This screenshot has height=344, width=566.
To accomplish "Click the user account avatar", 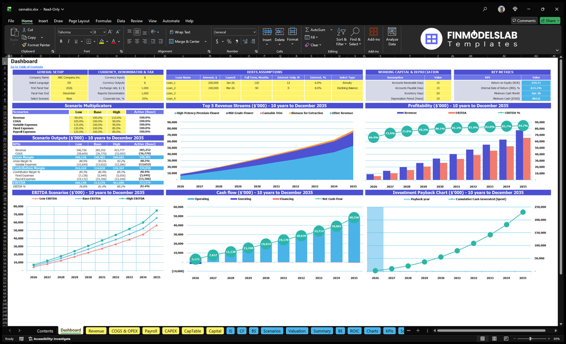I will click(501, 9).
